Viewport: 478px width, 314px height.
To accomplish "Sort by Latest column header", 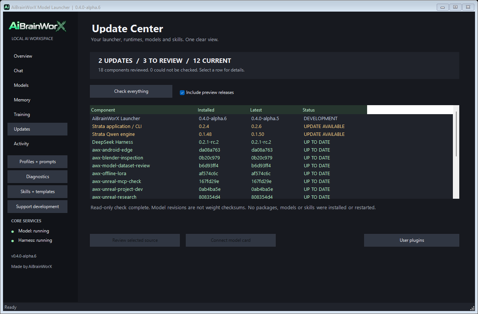I will coord(275,110).
